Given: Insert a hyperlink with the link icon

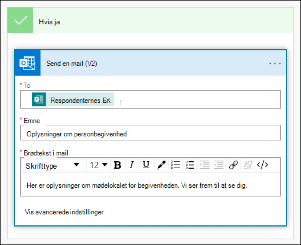Looking at the screenshot, I should pyautogui.click(x=233, y=165).
